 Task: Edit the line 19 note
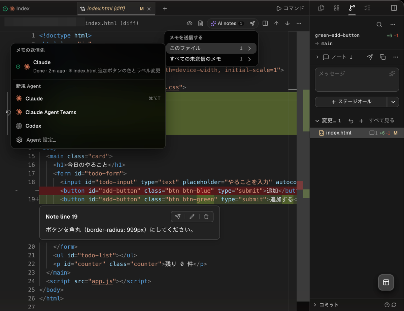click(192, 217)
